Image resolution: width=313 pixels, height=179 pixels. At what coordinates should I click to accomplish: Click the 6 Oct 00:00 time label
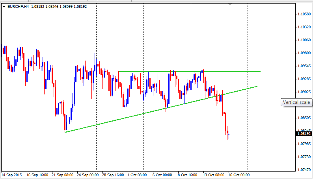click(x=162, y=175)
